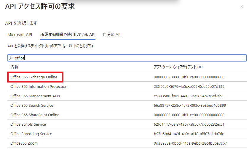Select Office 365 SharePoint Online
The width and height of the screenshot is (249, 152).
coord(35,115)
